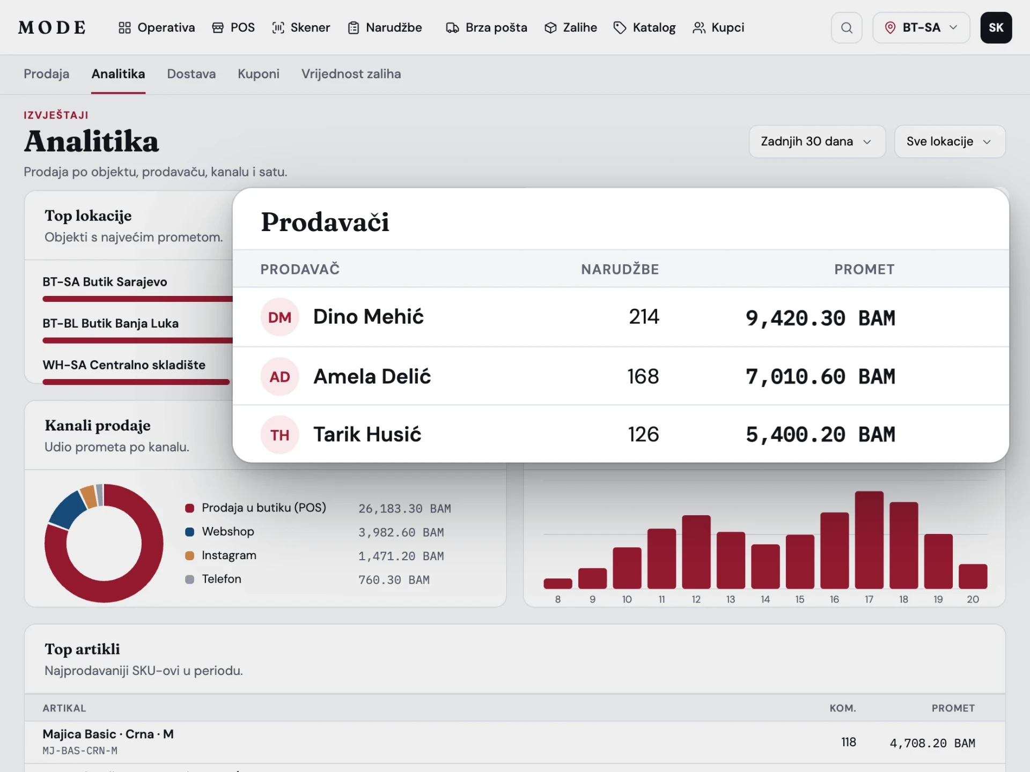1030x772 pixels.
Task: Click the Narudžbe clipboard icon
Action: (353, 28)
